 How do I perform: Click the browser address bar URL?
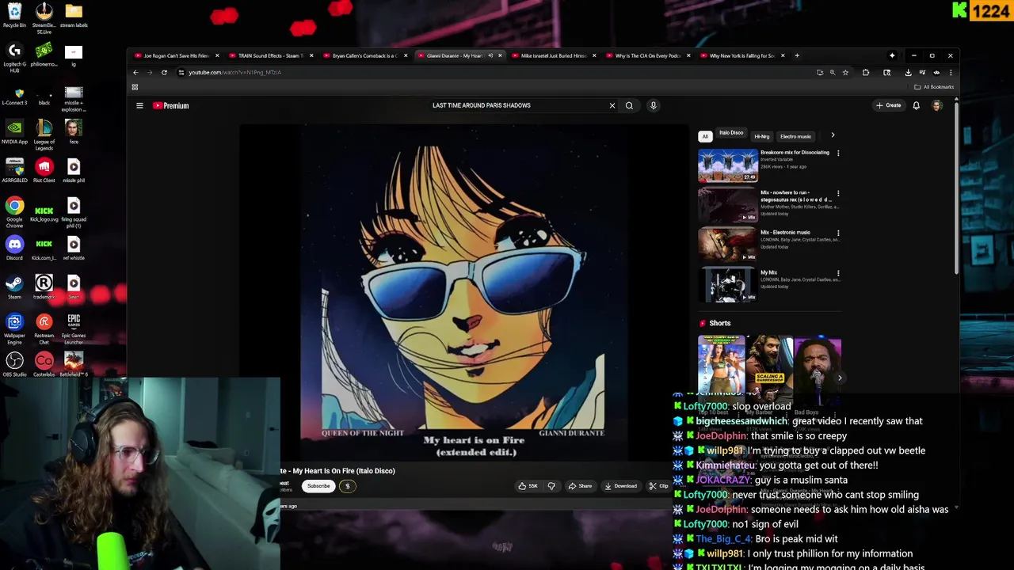pos(235,72)
